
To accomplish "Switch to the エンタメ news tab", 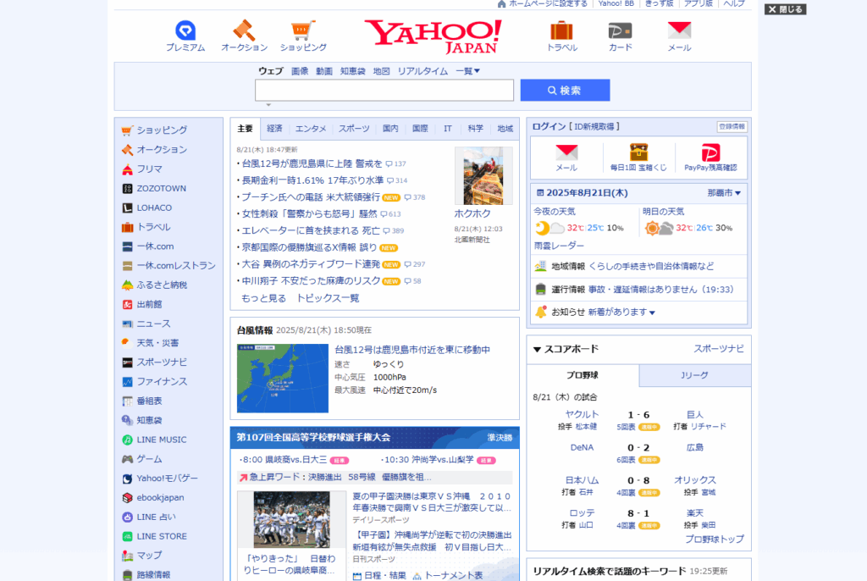I will click(311, 129).
